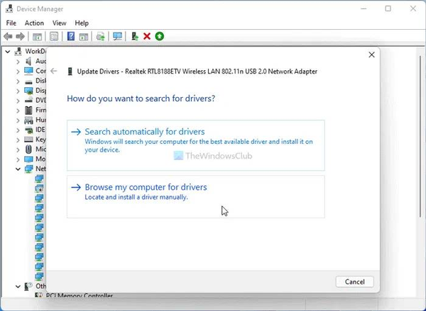
Task: Expand the Key keyboards category chevron
Action: click(18, 140)
